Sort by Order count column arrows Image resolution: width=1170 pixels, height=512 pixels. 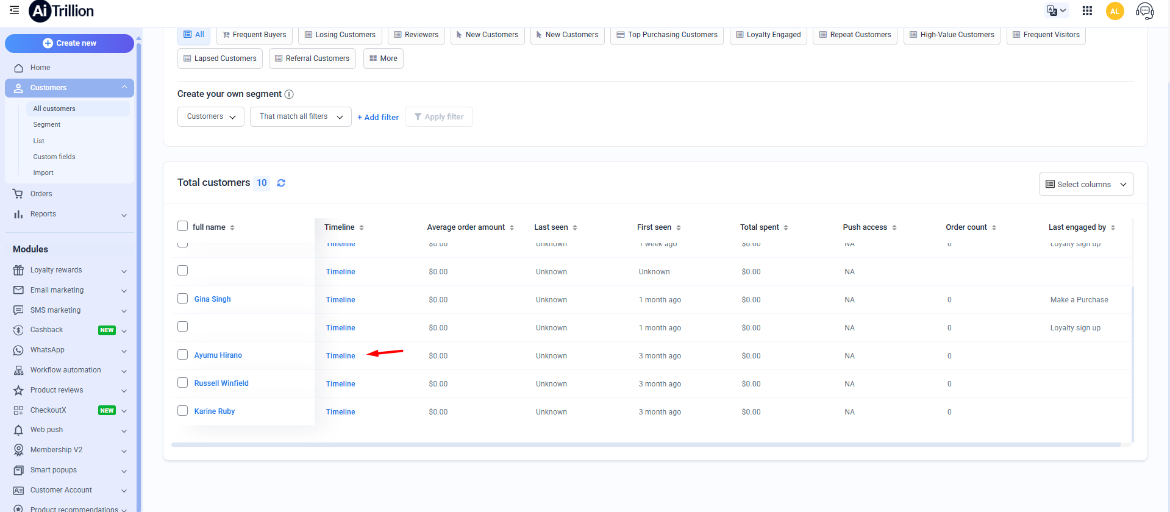[994, 227]
